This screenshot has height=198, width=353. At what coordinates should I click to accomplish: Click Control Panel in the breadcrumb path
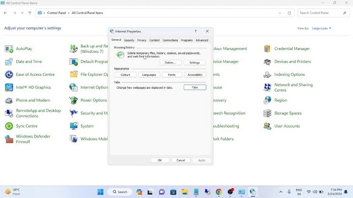click(x=56, y=13)
